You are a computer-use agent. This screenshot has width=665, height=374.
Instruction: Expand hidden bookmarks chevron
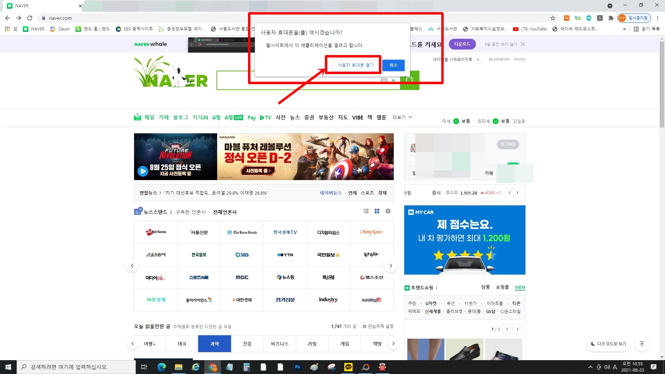click(625, 29)
